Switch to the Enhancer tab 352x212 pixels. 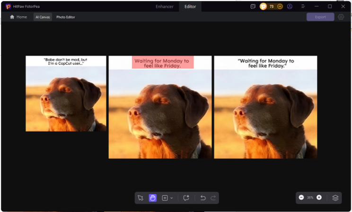tap(165, 7)
